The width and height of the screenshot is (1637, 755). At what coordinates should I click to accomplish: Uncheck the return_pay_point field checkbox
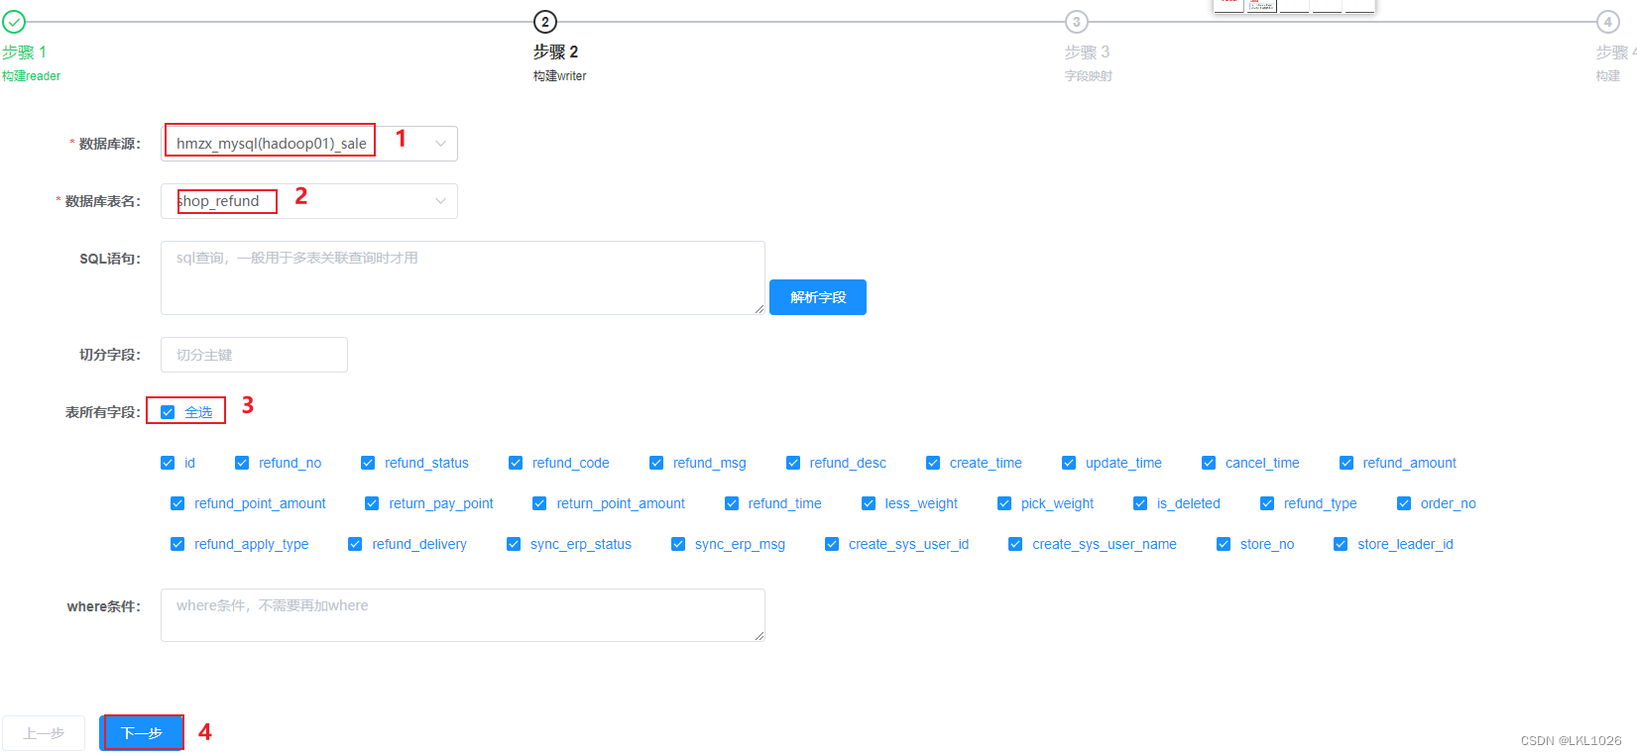point(372,503)
